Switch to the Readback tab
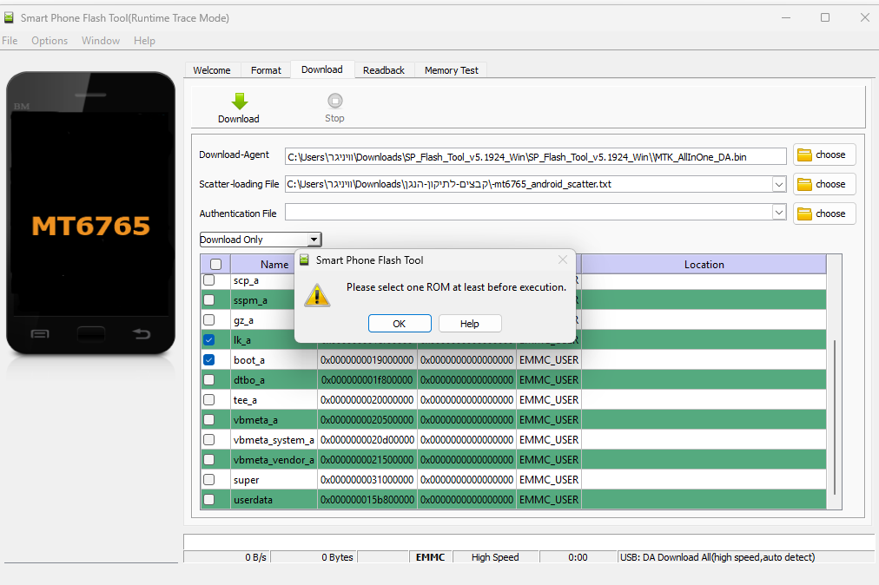The height and width of the screenshot is (585, 879). [x=383, y=70]
